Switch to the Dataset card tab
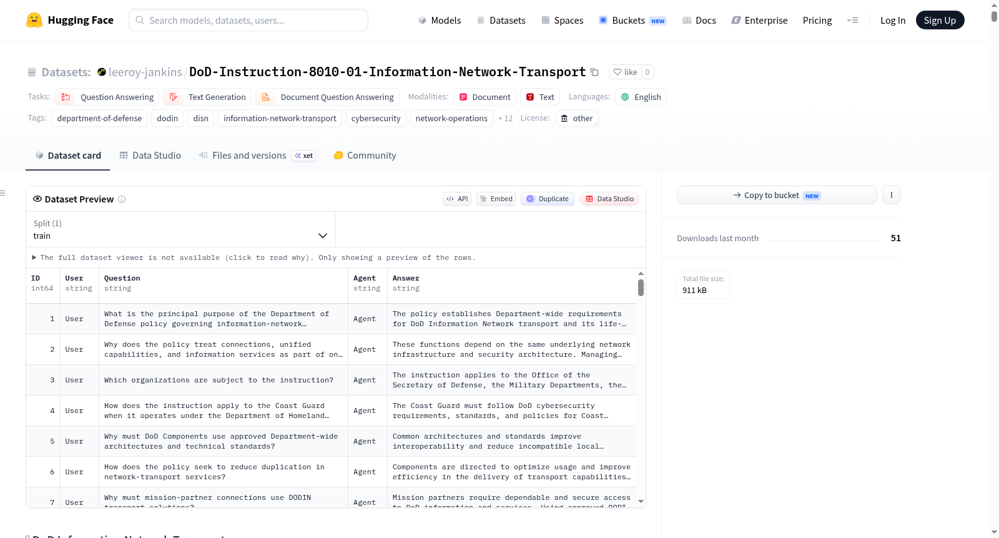This screenshot has height=538, width=999. (67, 156)
